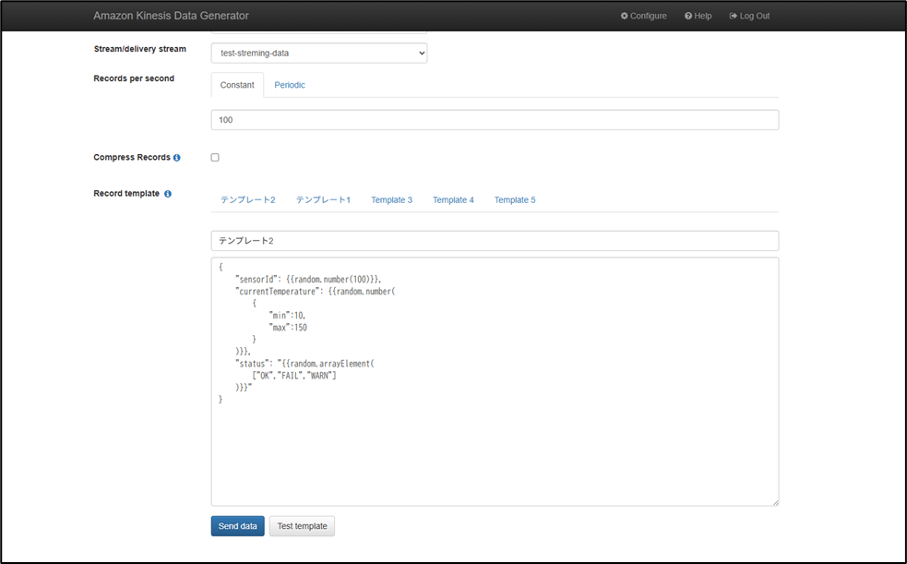Click the "min":10, line in template
Image resolution: width=907 pixels, height=564 pixels.
[288, 316]
